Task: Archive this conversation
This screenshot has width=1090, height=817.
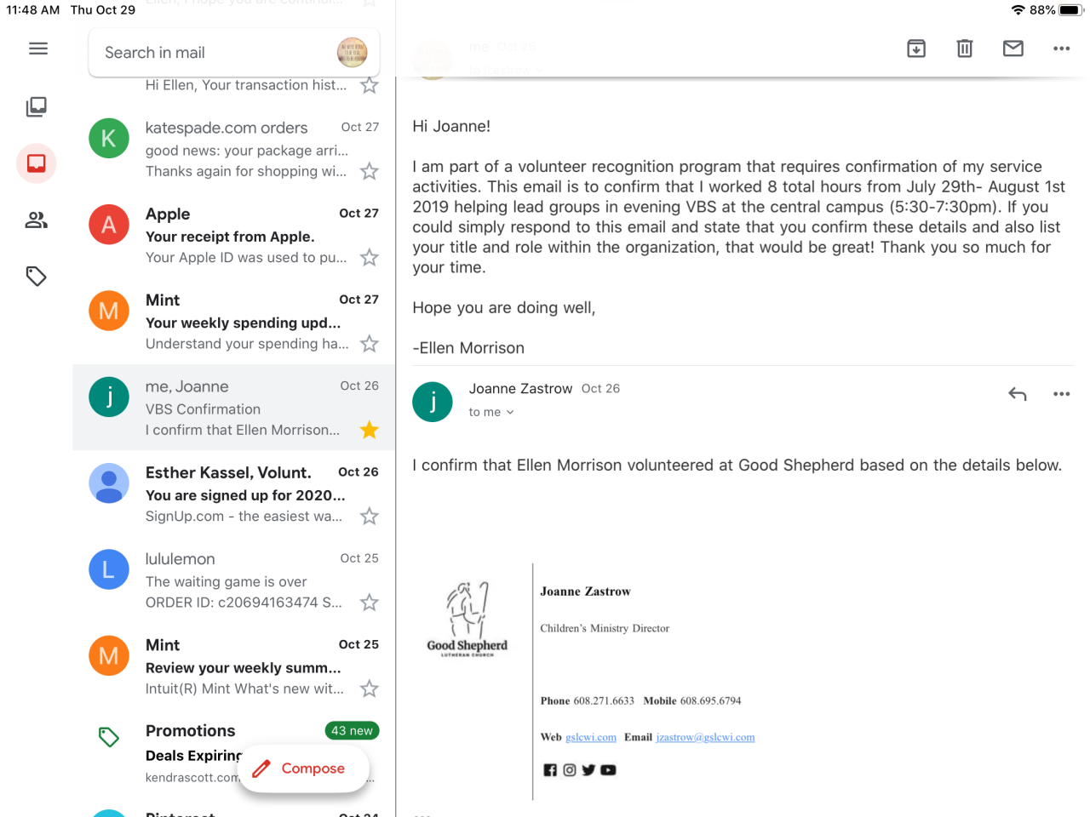Action: (x=916, y=49)
